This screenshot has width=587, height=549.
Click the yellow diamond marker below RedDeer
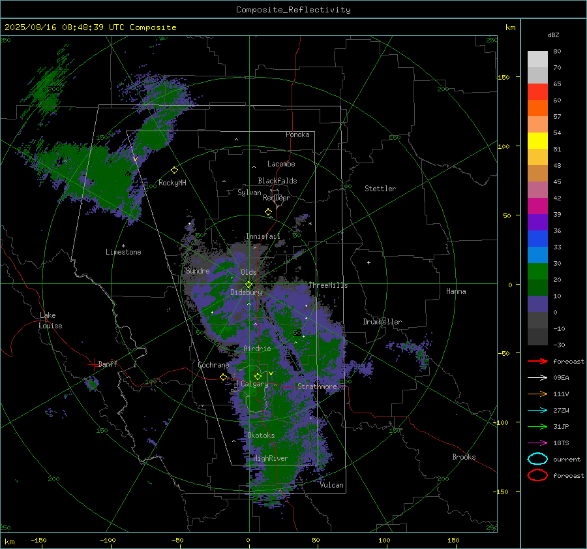click(x=268, y=212)
